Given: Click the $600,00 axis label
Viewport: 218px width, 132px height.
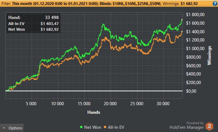Looking at the screenshot, I should tap(194, 66).
